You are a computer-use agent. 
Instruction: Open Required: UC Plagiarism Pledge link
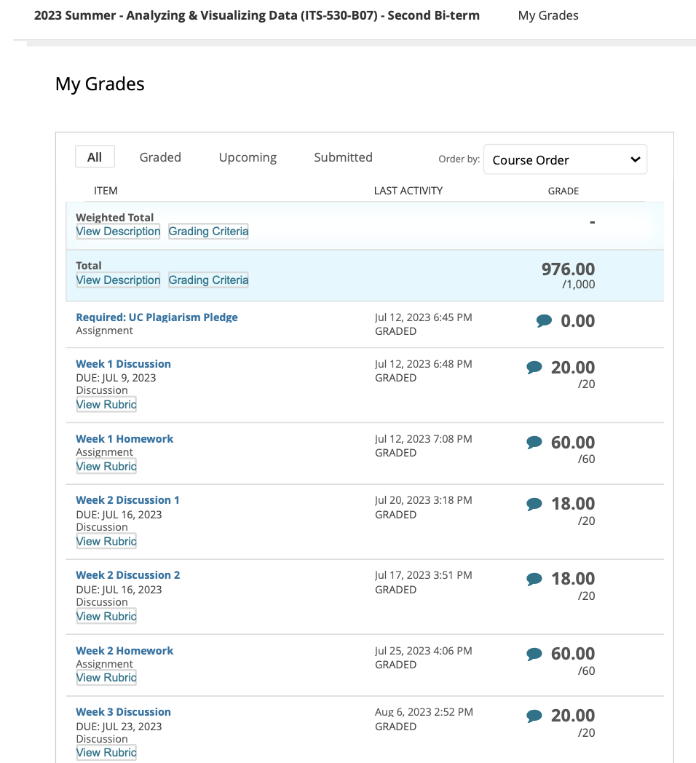pos(157,317)
